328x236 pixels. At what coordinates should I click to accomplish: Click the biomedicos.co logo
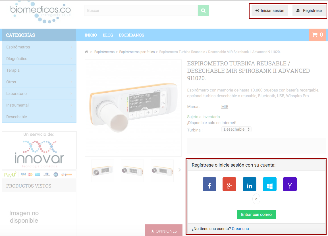click(41, 12)
